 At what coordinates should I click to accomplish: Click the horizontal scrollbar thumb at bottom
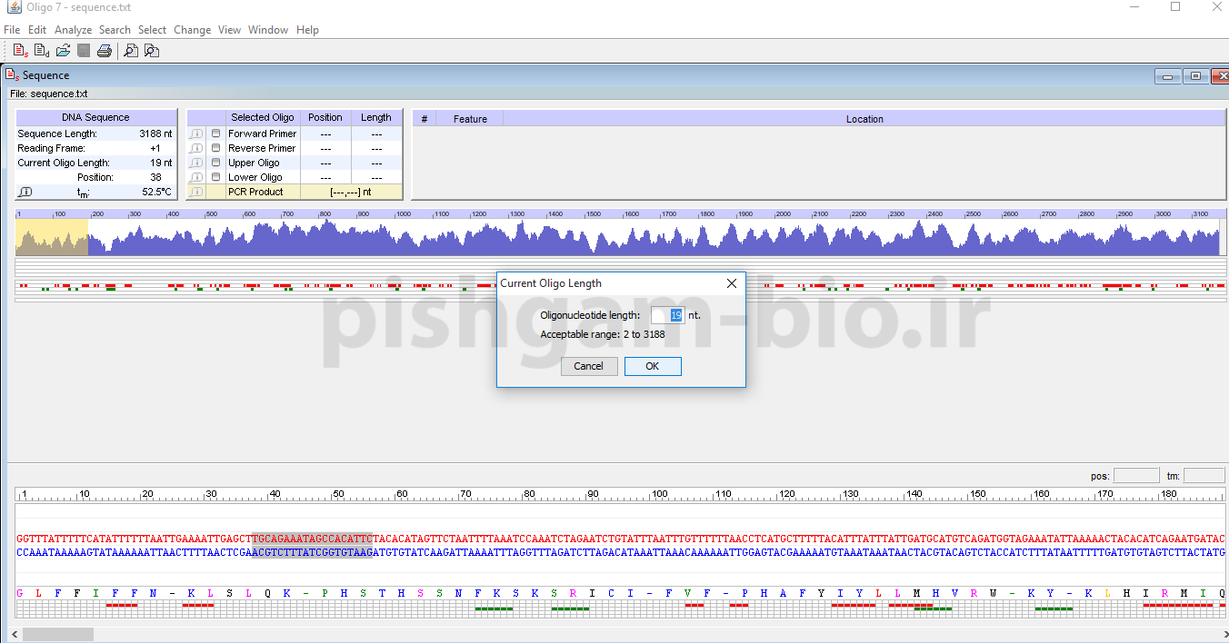(57, 634)
